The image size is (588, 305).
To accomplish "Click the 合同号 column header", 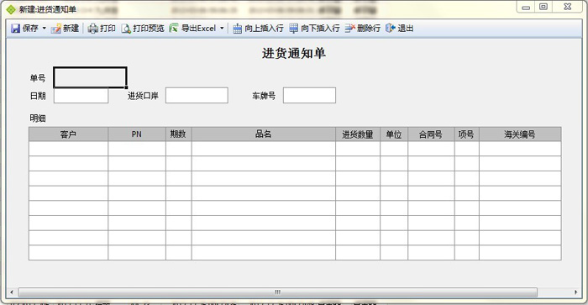I will click(431, 134).
